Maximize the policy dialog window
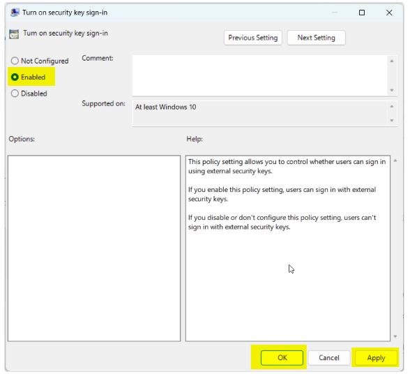The image size is (410, 374). pyautogui.click(x=362, y=13)
